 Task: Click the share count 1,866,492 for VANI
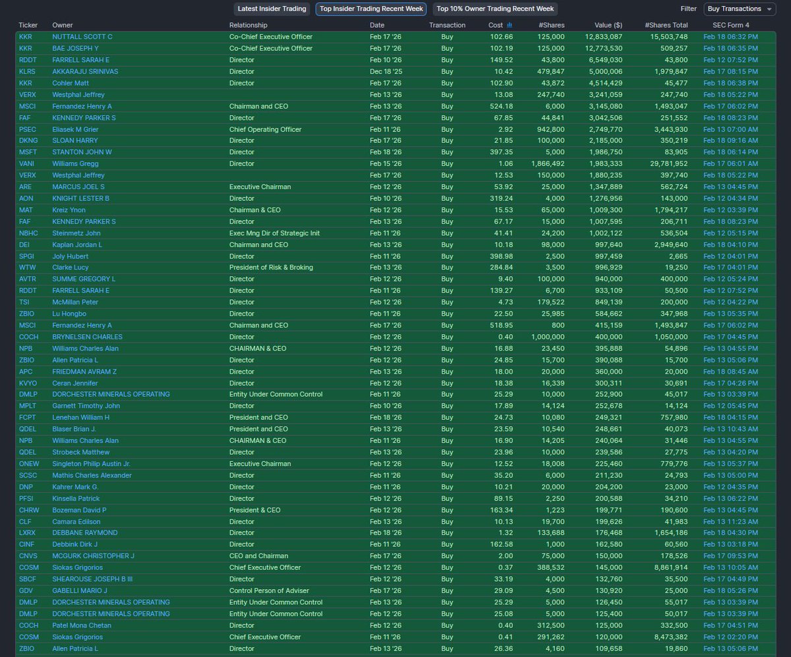(x=548, y=163)
